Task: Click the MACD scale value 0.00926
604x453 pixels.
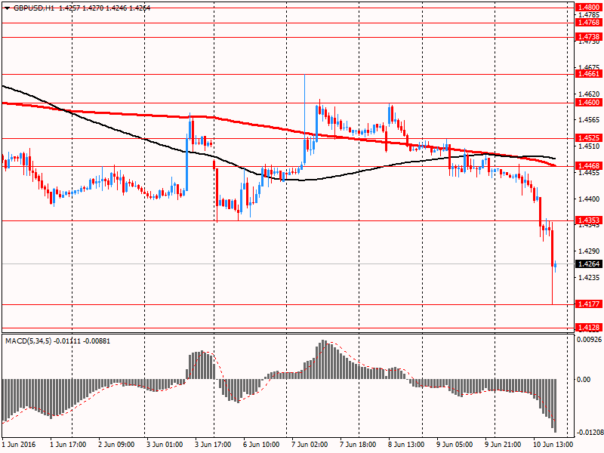Action: click(x=589, y=341)
